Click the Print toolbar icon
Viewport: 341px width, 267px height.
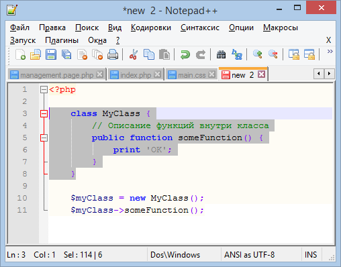click(113, 54)
